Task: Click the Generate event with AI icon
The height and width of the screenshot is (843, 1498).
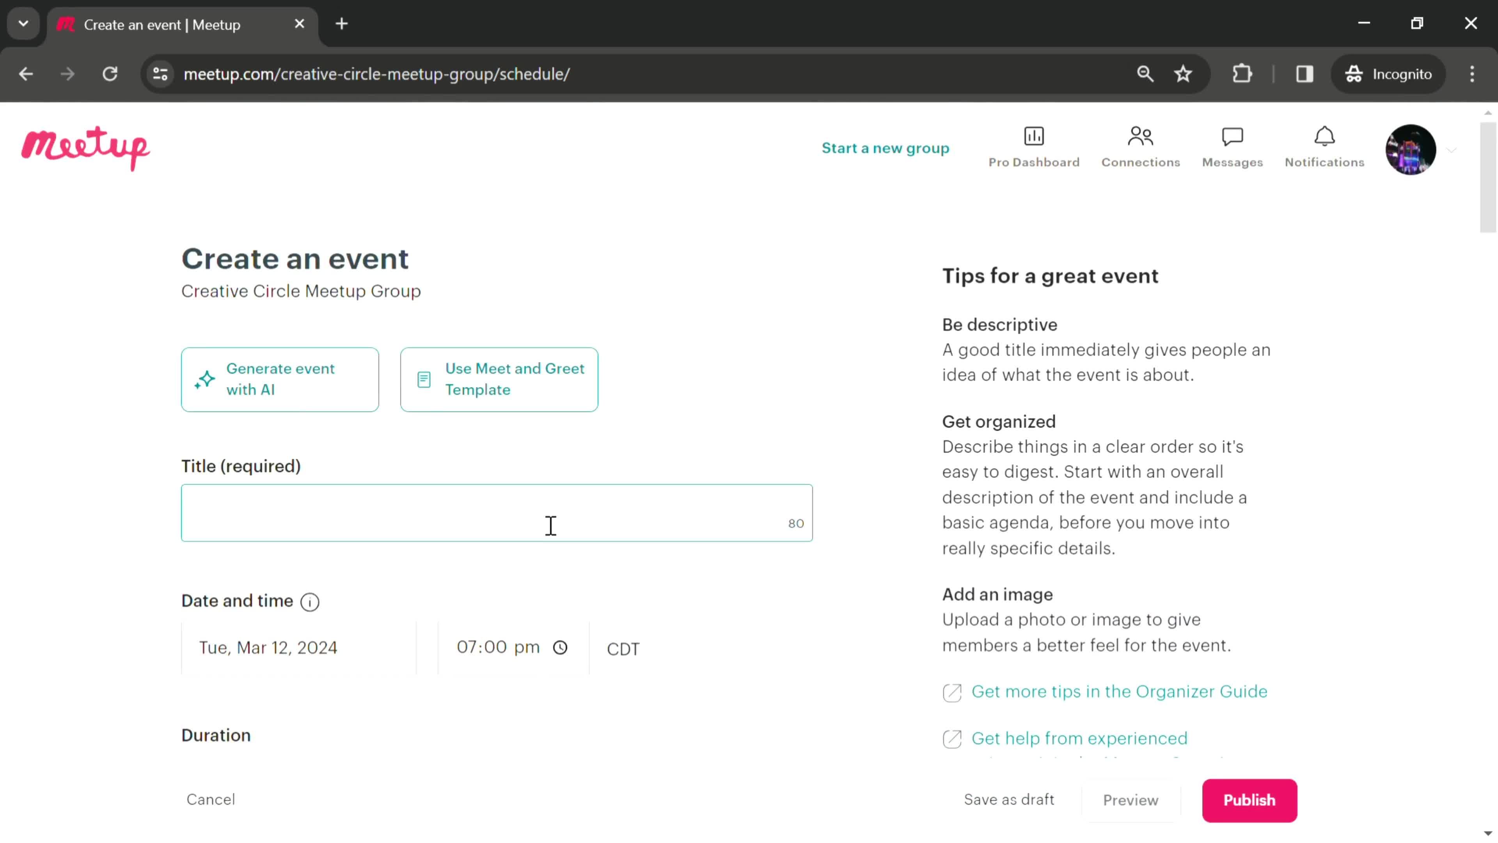Action: click(205, 378)
